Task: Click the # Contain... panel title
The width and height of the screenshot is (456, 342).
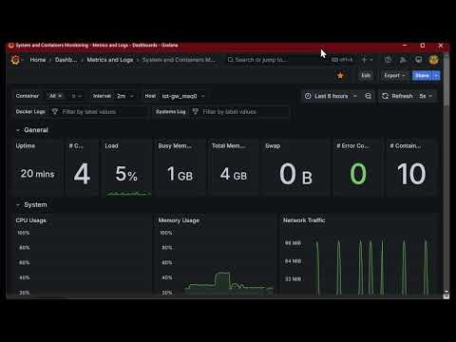Action: coord(406,145)
